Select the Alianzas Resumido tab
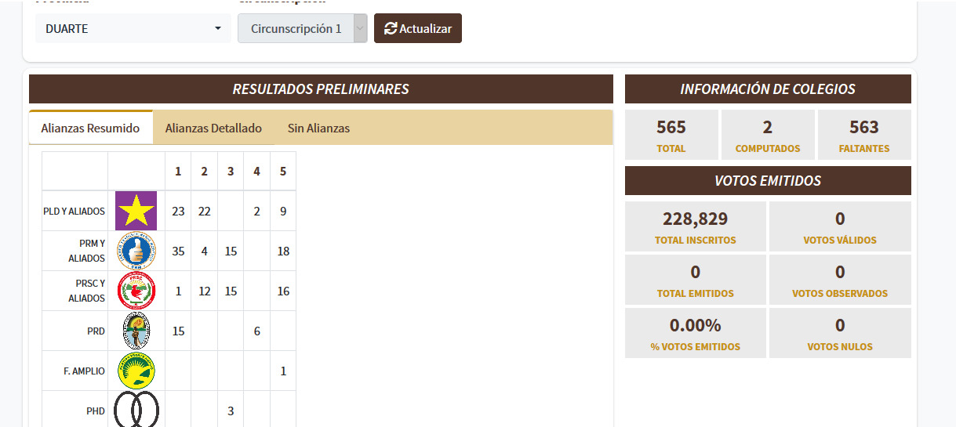 90,128
